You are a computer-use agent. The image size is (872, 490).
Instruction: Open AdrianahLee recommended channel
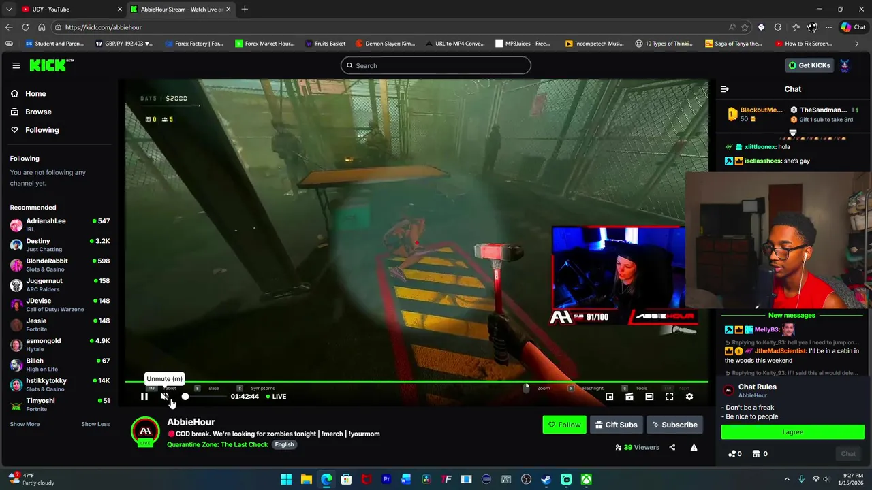point(60,225)
